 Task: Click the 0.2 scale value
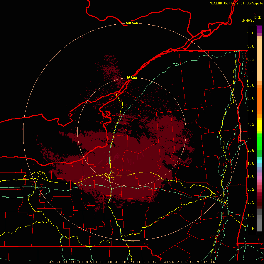(x=251, y=189)
